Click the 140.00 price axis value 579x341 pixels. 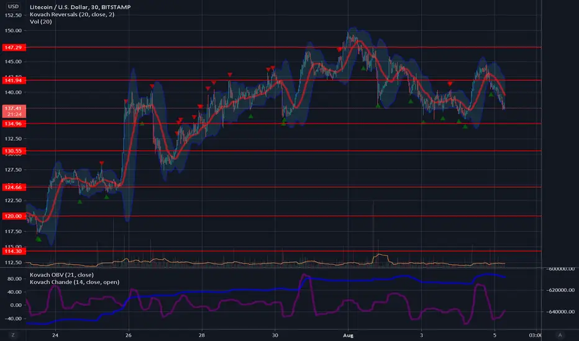[x=13, y=92]
